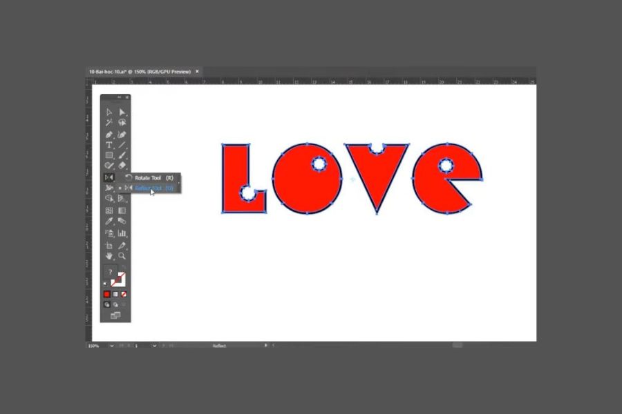Pick the Pen tool in the toolbox

click(x=109, y=134)
